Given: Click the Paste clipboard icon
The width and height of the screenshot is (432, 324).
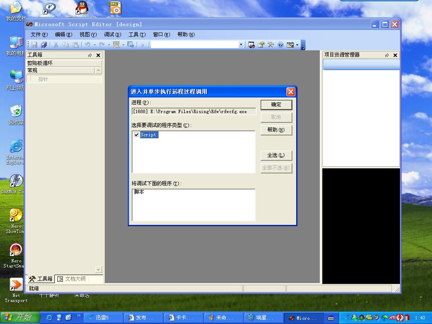Looking at the screenshot, I should coord(76,45).
